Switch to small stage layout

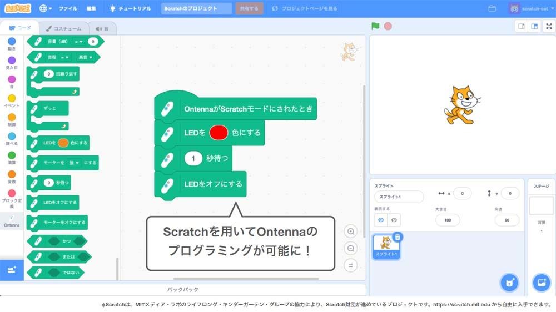522,26
